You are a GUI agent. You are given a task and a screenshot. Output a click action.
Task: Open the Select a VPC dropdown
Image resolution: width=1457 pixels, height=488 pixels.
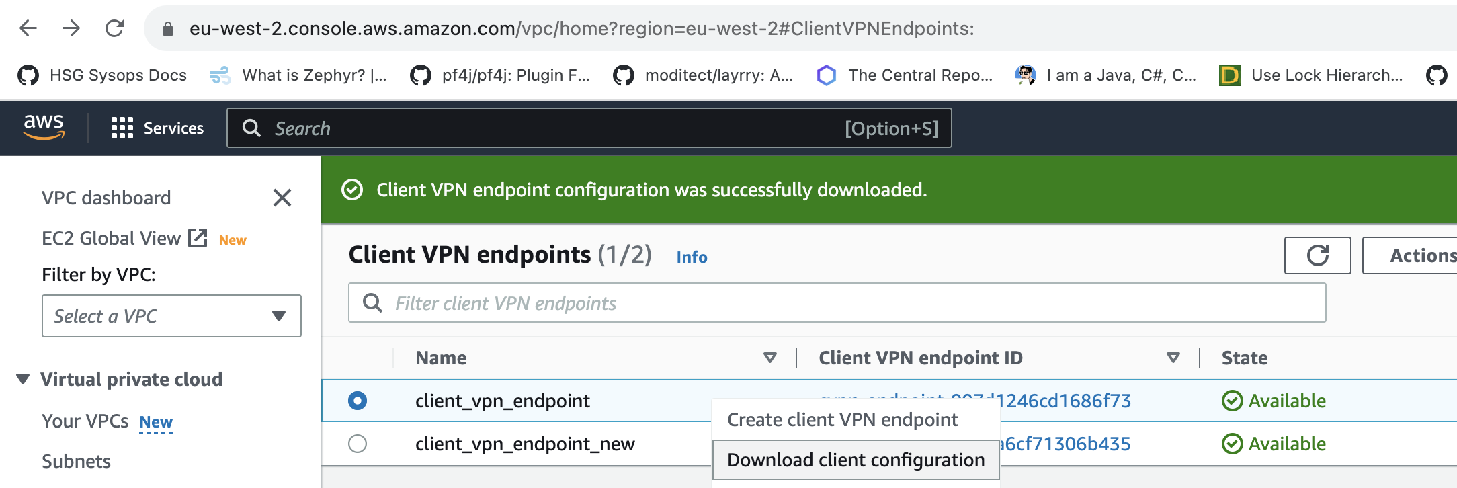pos(171,316)
